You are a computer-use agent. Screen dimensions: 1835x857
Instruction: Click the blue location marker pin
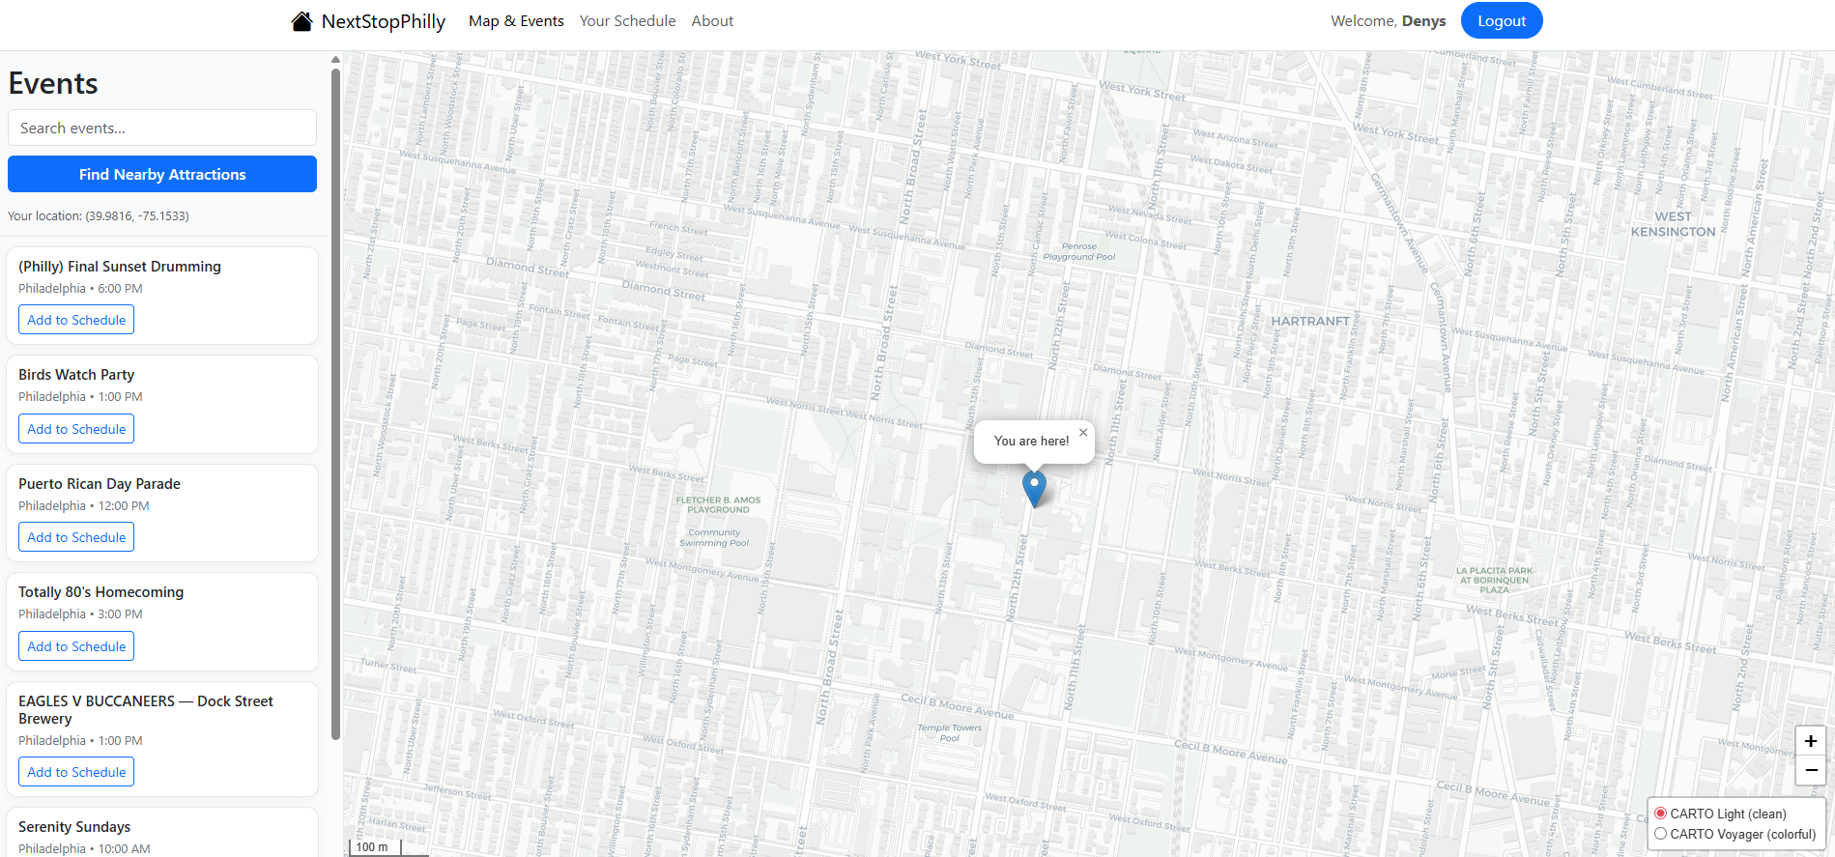pyautogui.click(x=1034, y=489)
